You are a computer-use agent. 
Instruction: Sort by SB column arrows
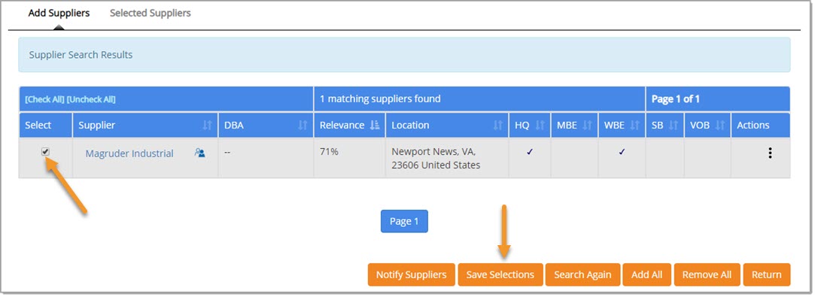[x=673, y=125]
